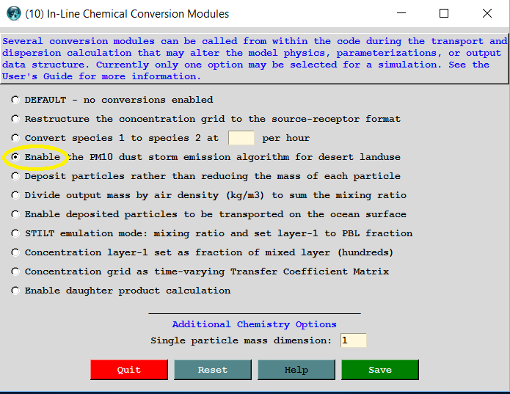This screenshot has width=510, height=394.
Task: Enable daughter product calculation
Action: (x=15, y=291)
